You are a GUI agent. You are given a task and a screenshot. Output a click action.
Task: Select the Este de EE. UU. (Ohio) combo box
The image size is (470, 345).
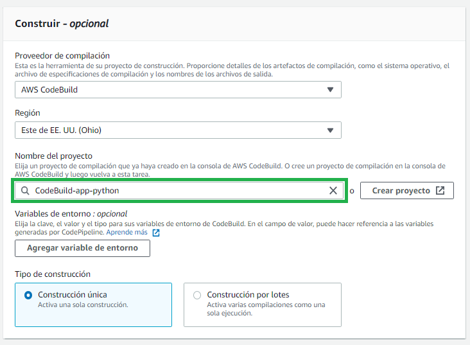point(178,130)
